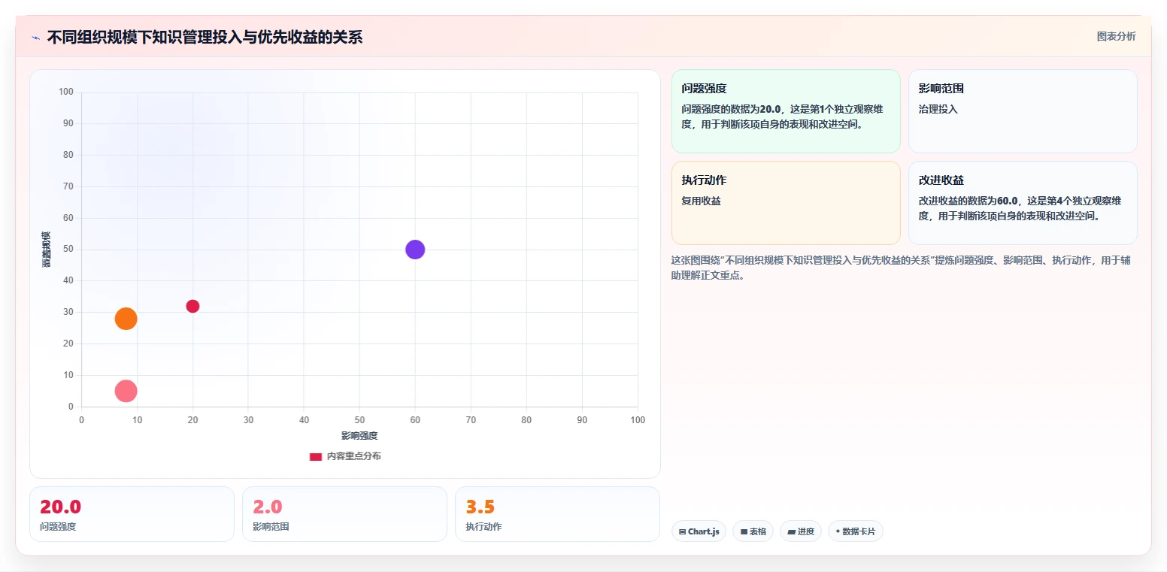The image size is (1167, 572).
Task: Click the 表格 tag
Action: click(753, 531)
